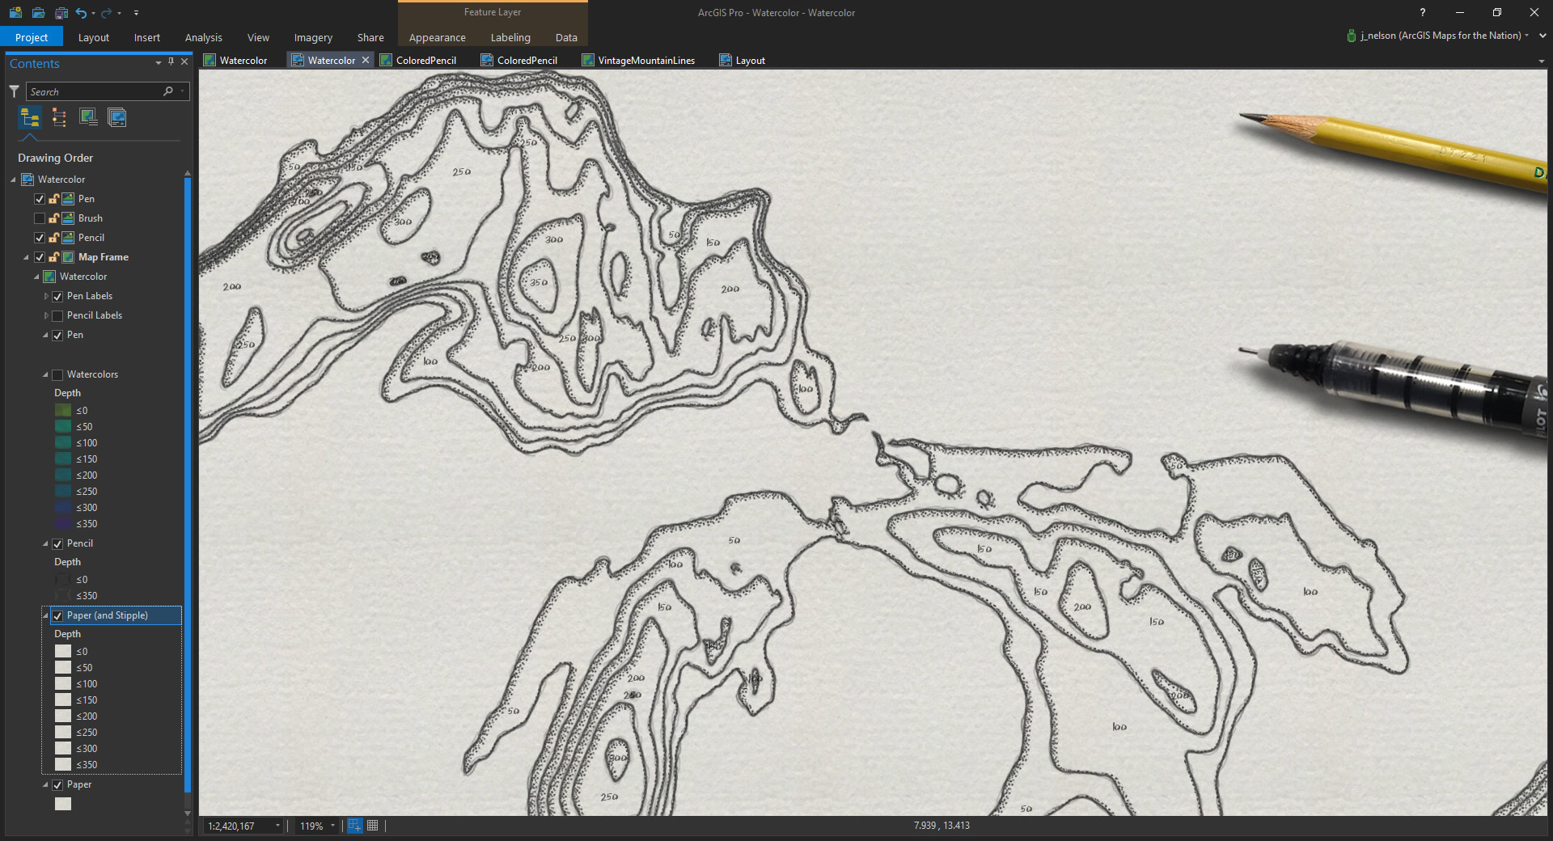Click the picture icon of Brush element

[x=68, y=218]
